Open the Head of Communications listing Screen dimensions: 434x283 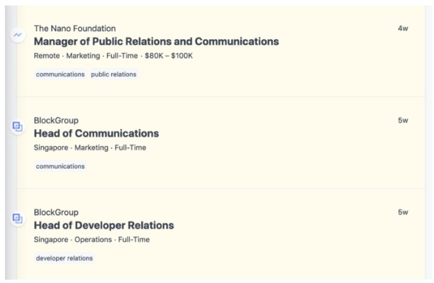click(x=96, y=133)
